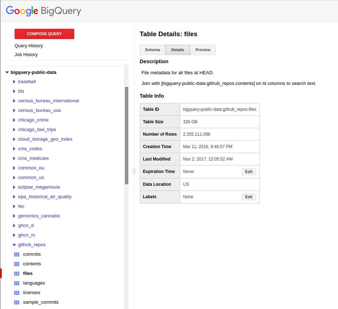Click the contents table grid icon
The image size is (338, 309).
pyautogui.click(x=17, y=264)
